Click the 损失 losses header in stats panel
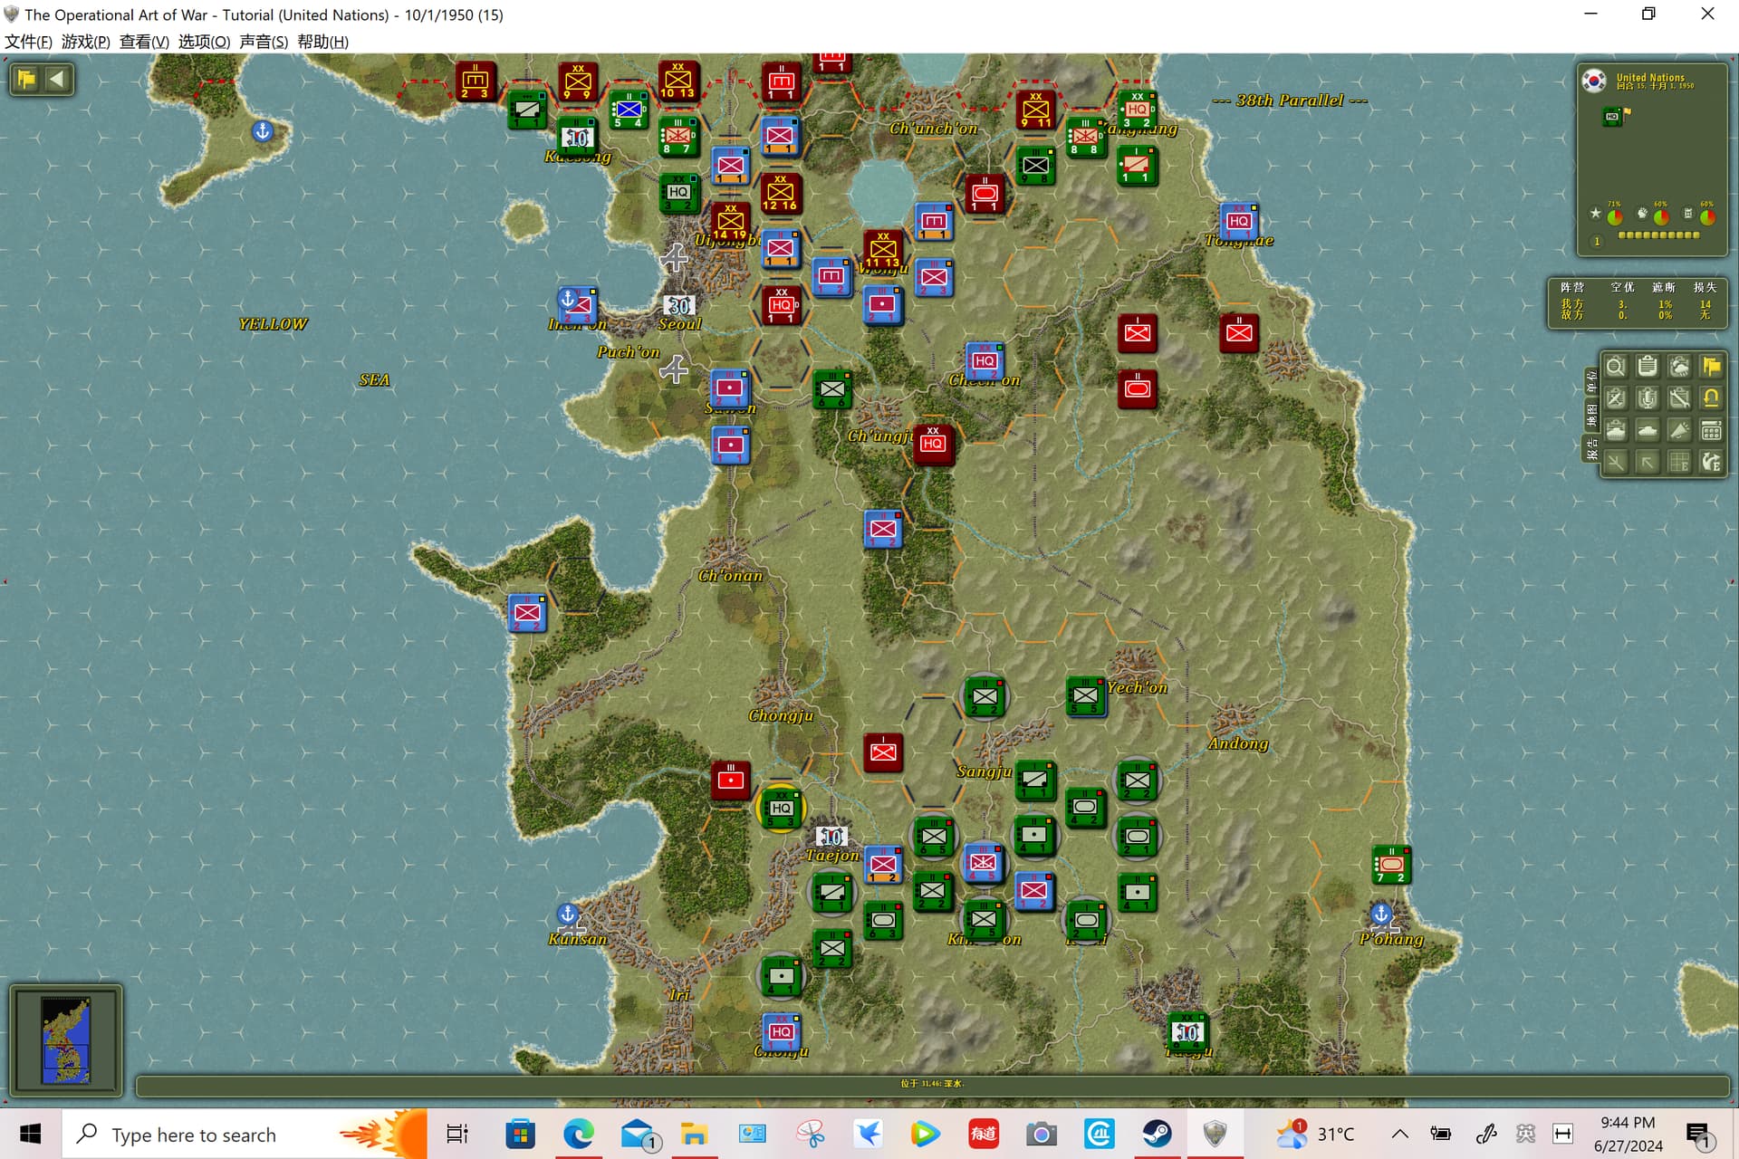Image resolution: width=1739 pixels, height=1159 pixels. (x=1705, y=287)
